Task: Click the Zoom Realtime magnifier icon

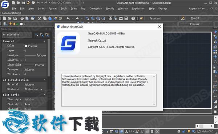Action: [93, 18]
